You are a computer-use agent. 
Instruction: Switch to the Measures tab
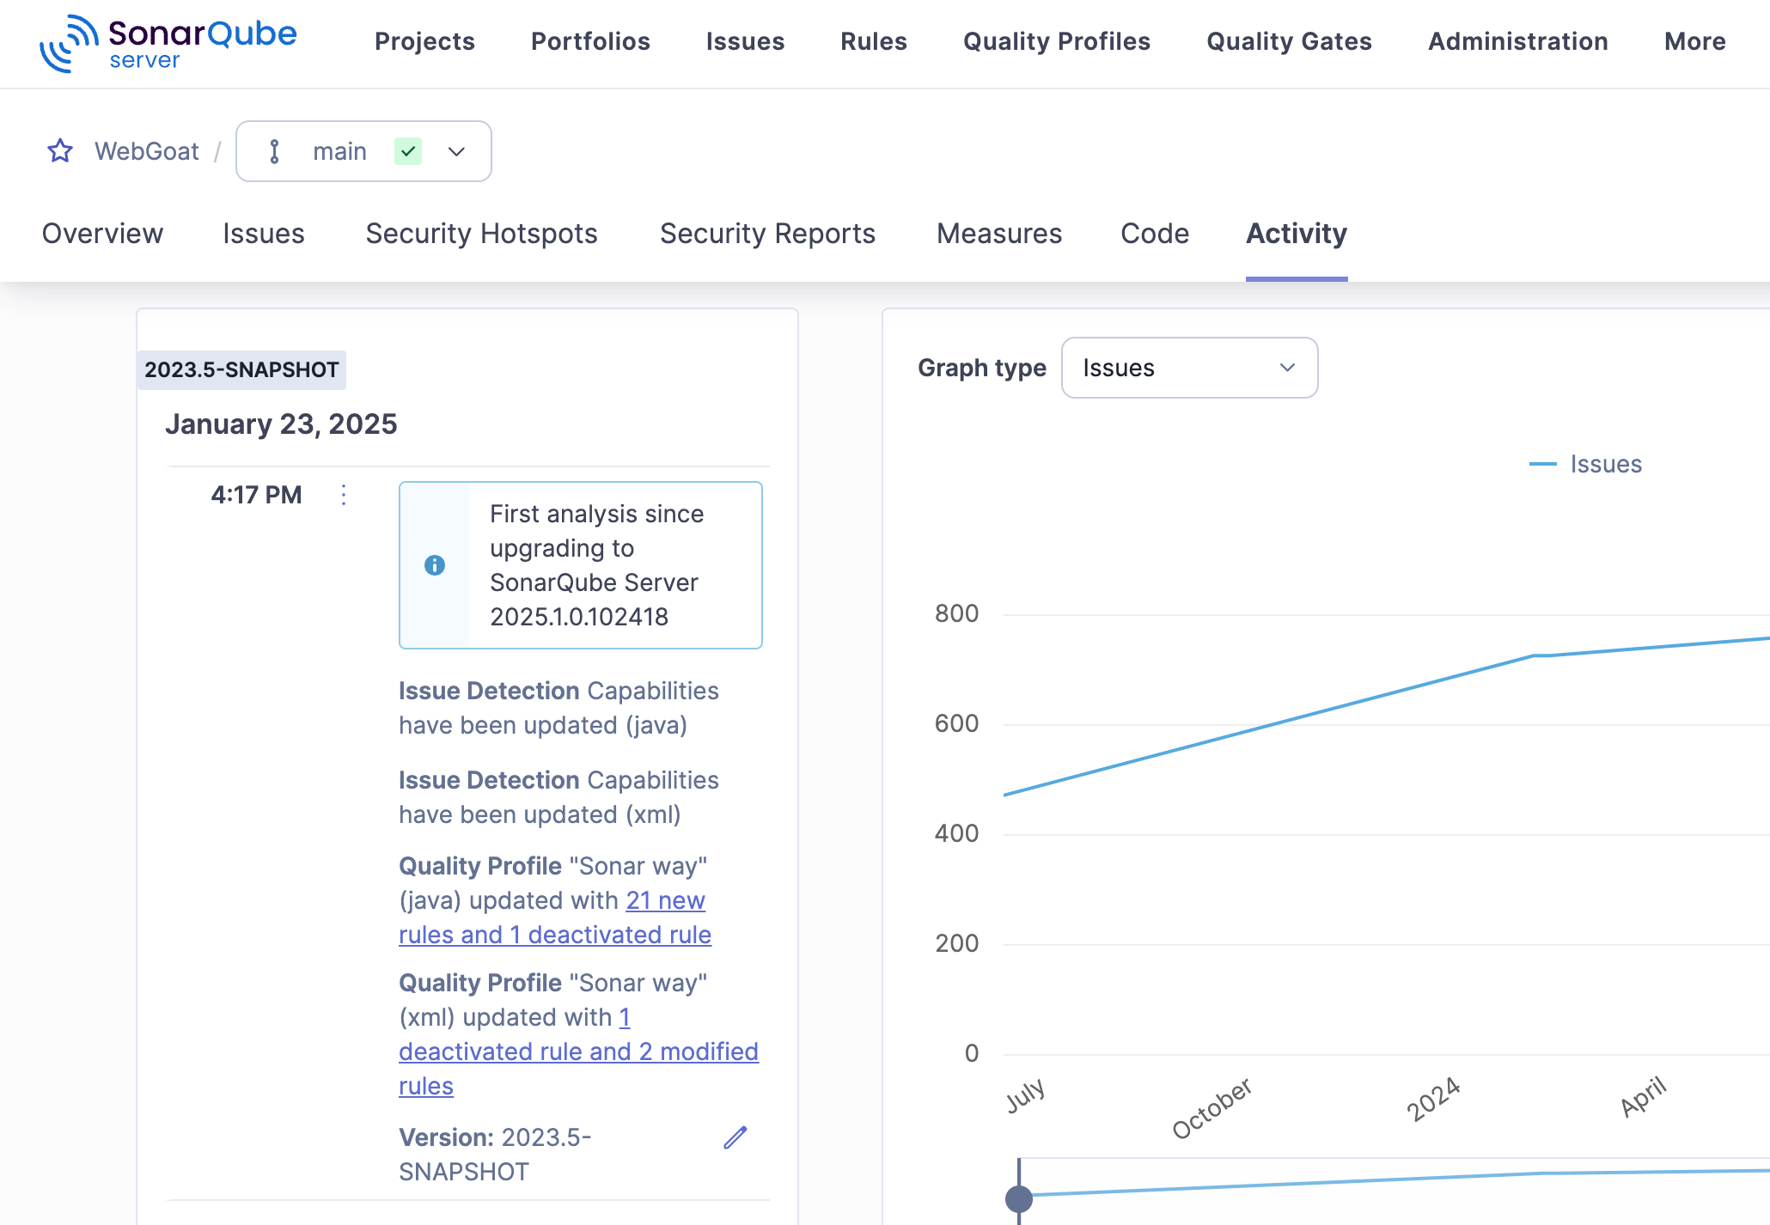pos(998,234)
